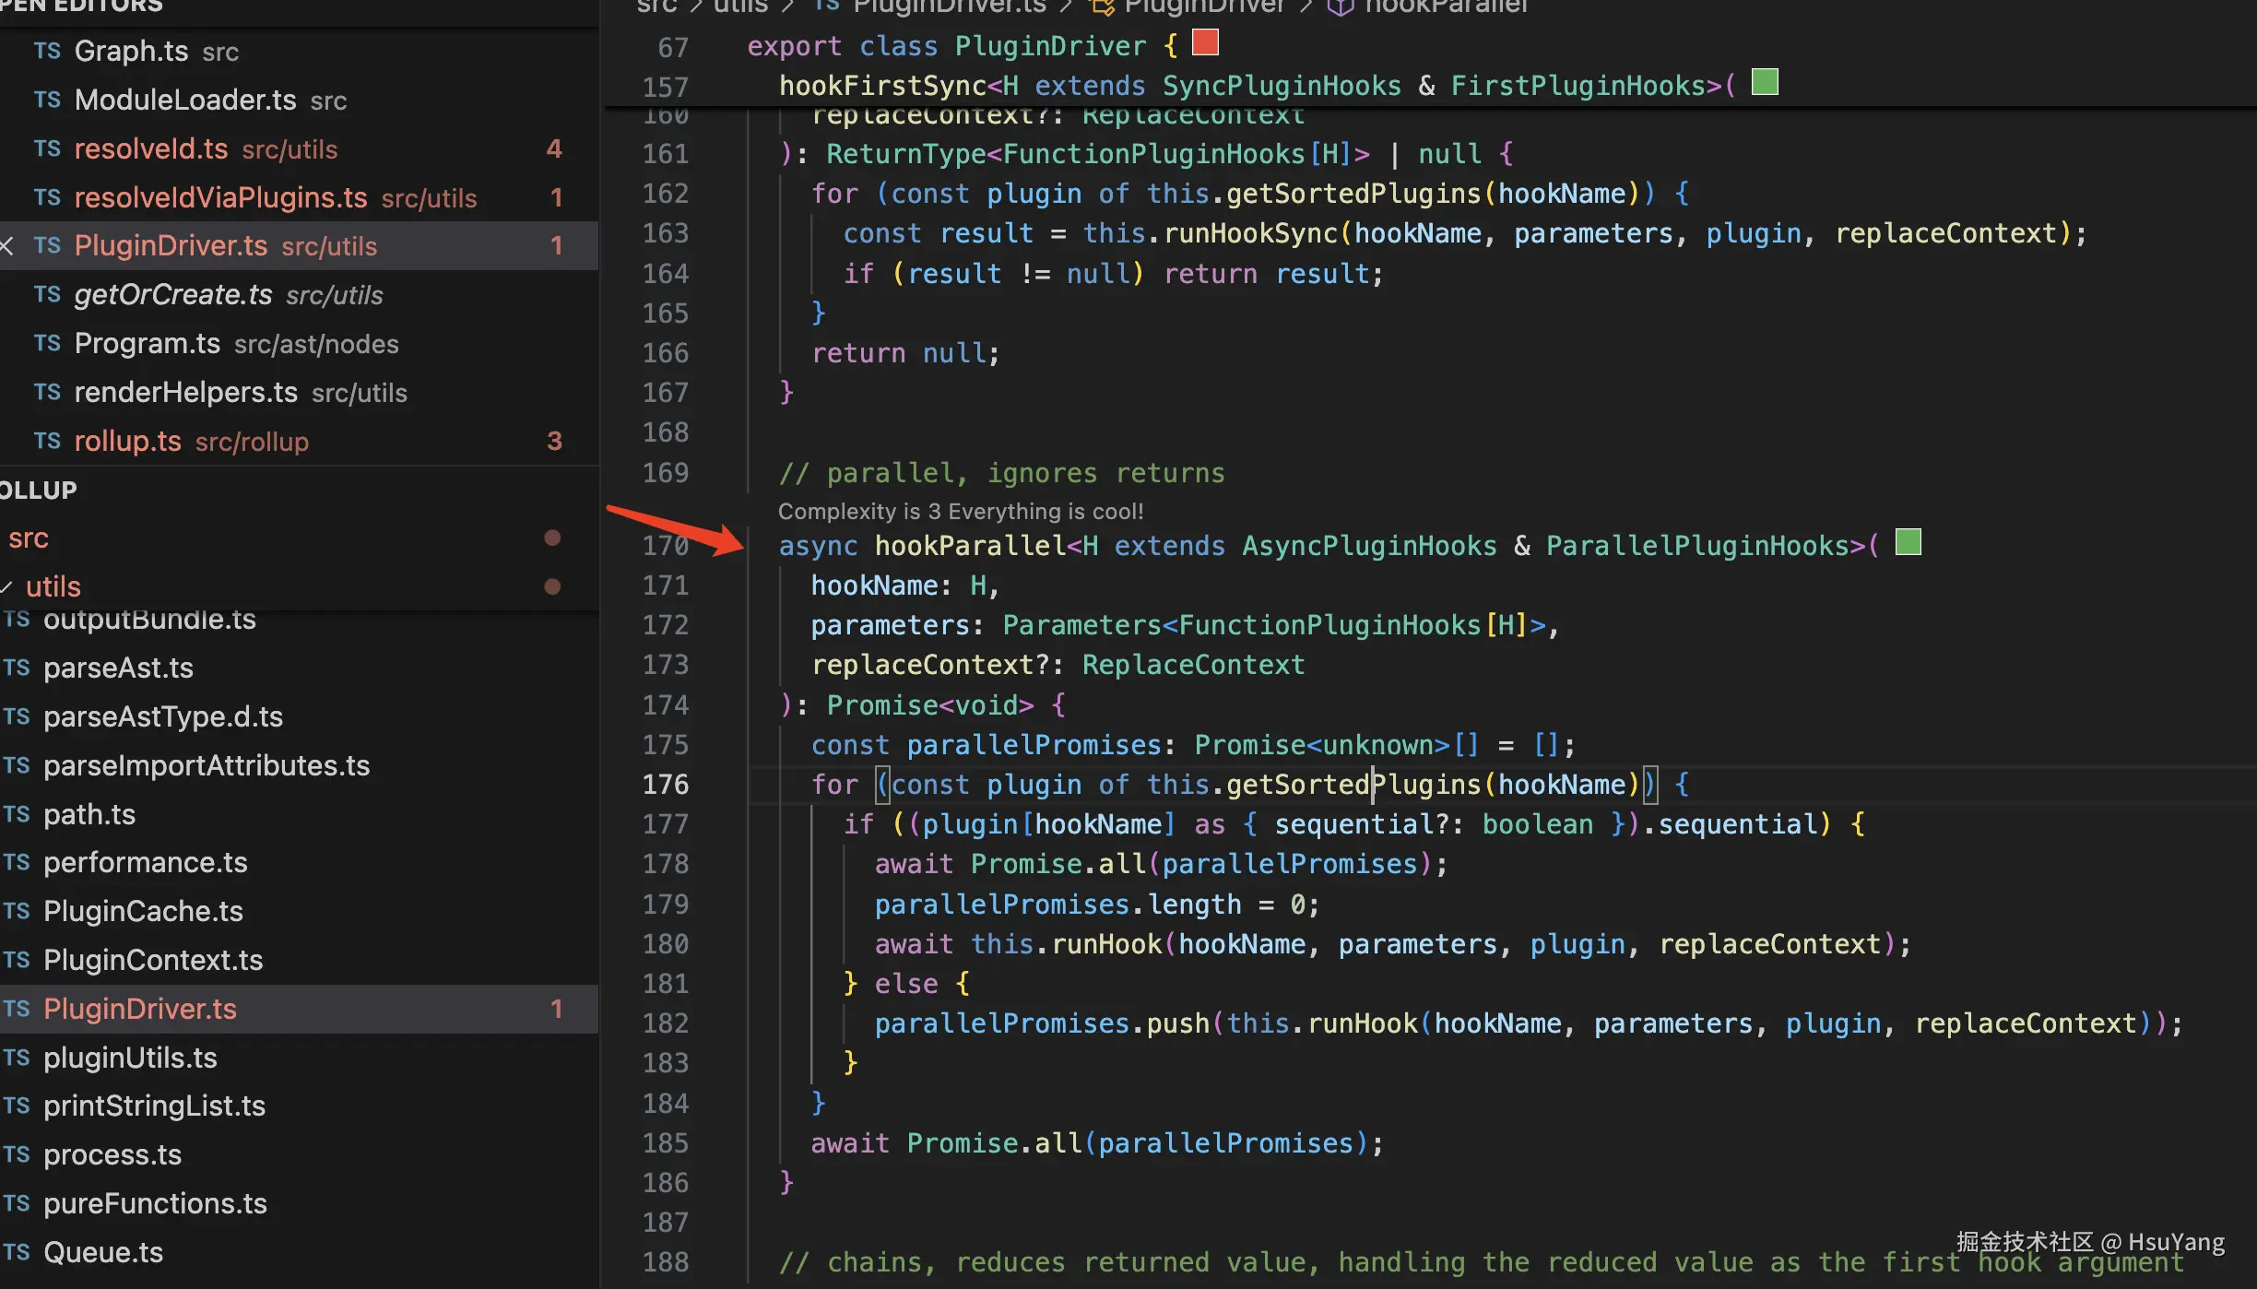
Task: Click green square on hookFirstSync line
Action: pyautogui.click(x=1765, y=82)
